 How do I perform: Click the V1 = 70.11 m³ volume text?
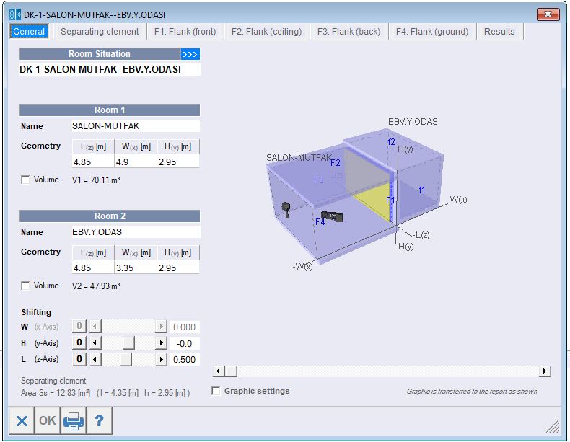click(x=96, y=180)
